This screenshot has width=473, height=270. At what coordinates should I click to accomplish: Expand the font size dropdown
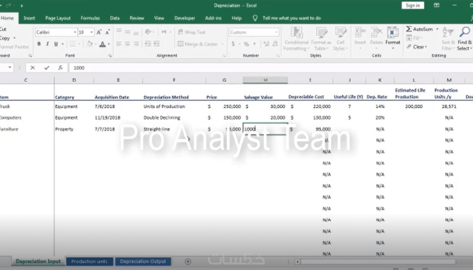91,32
